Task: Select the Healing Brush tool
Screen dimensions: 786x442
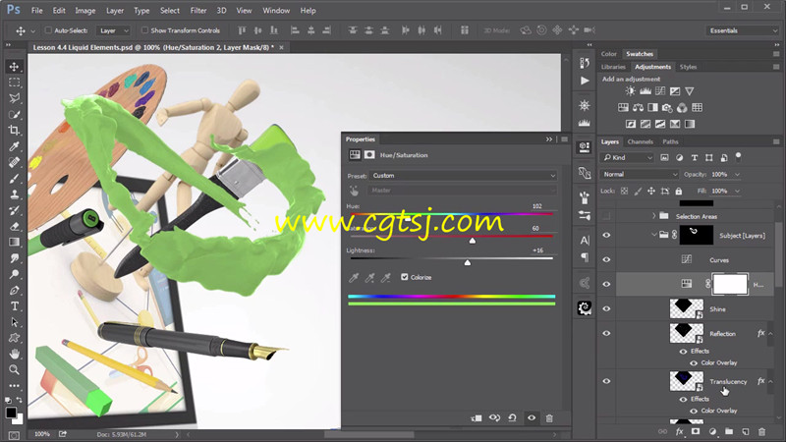Action: pyautogui.click(x=14, y=162)
